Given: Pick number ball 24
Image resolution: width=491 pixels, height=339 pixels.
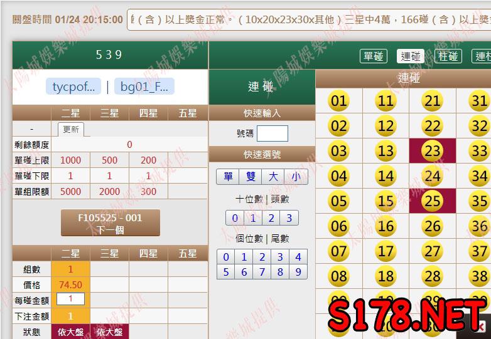Looking at the screenshot, I should tap(433, 176).
